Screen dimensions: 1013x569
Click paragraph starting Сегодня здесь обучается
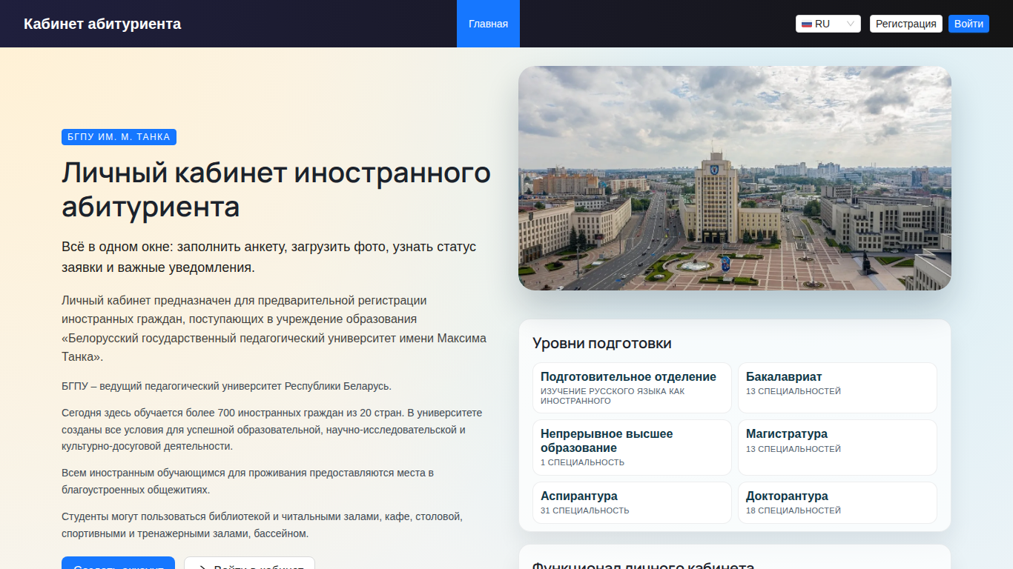(272, 429)
